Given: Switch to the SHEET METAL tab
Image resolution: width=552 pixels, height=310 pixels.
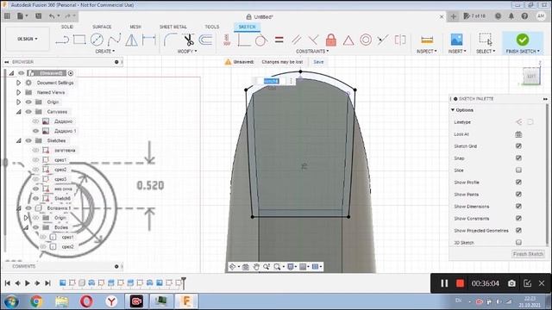Looking at the screenshot, I should 172,27.
